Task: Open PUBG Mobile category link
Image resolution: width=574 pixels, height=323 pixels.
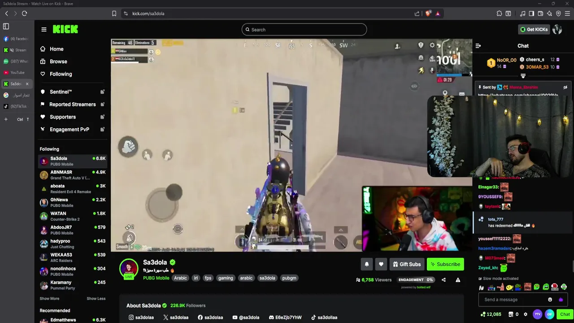Action: [156, 278]
